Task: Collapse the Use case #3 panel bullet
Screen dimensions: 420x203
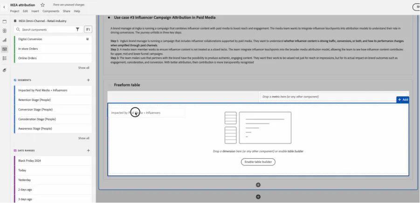Action: [109, 18]
